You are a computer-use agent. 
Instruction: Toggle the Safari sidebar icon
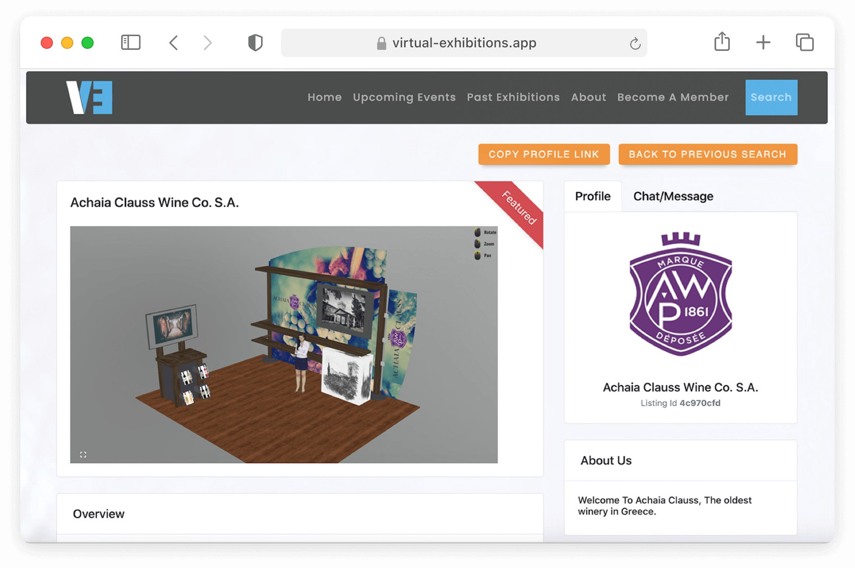coord(131,42)
